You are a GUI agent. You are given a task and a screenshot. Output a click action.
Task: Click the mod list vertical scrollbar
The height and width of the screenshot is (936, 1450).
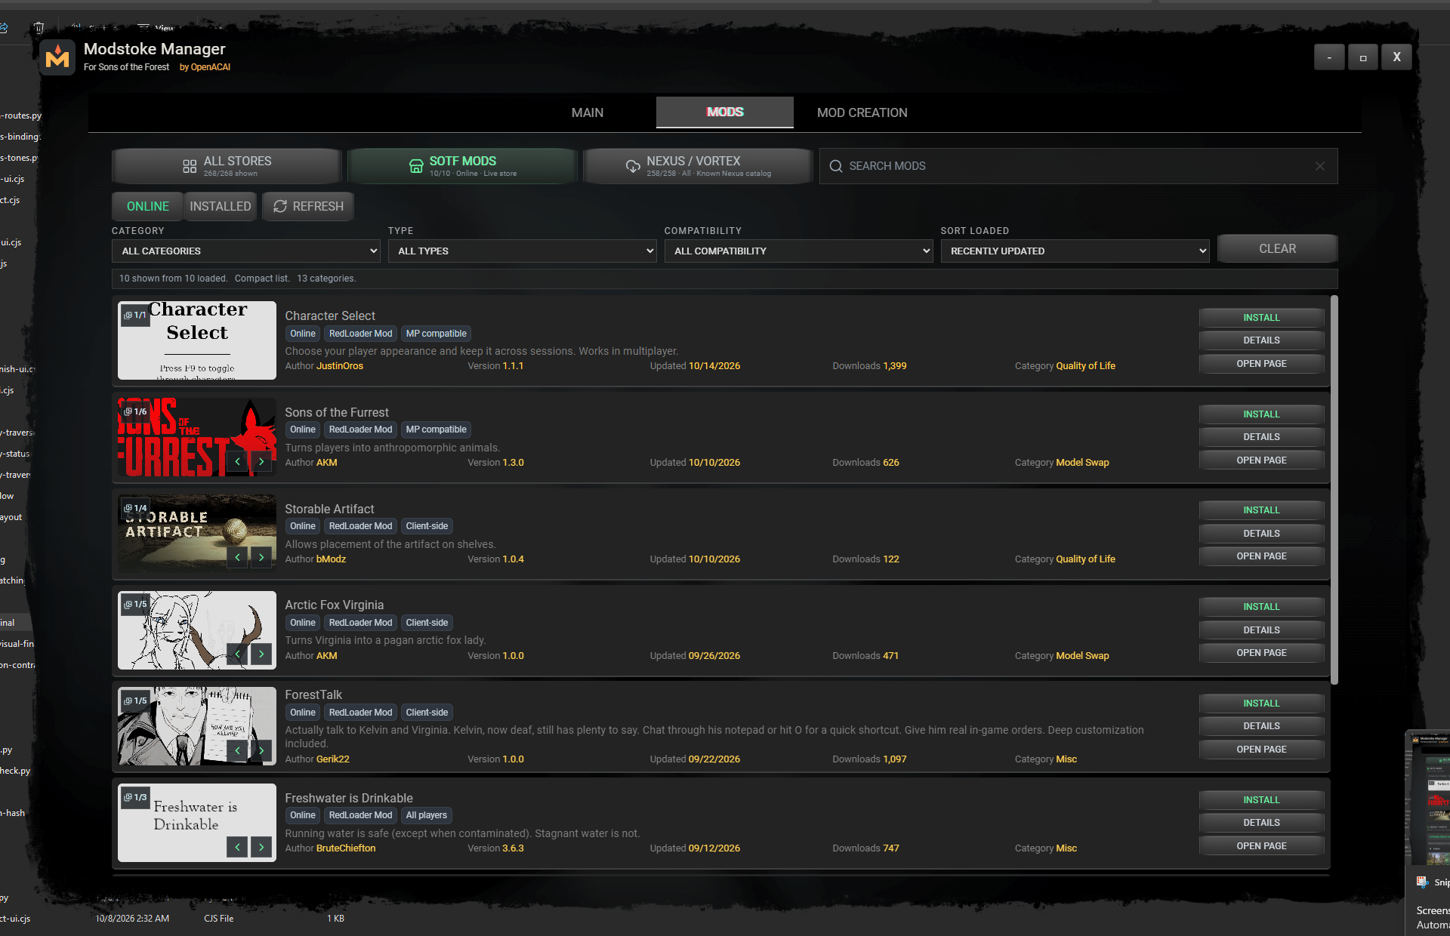coord(1334,491)
